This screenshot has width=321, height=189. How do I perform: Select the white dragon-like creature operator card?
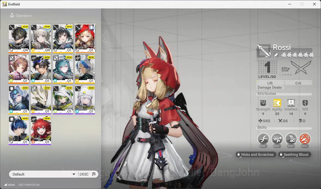[x=41, y=100]
